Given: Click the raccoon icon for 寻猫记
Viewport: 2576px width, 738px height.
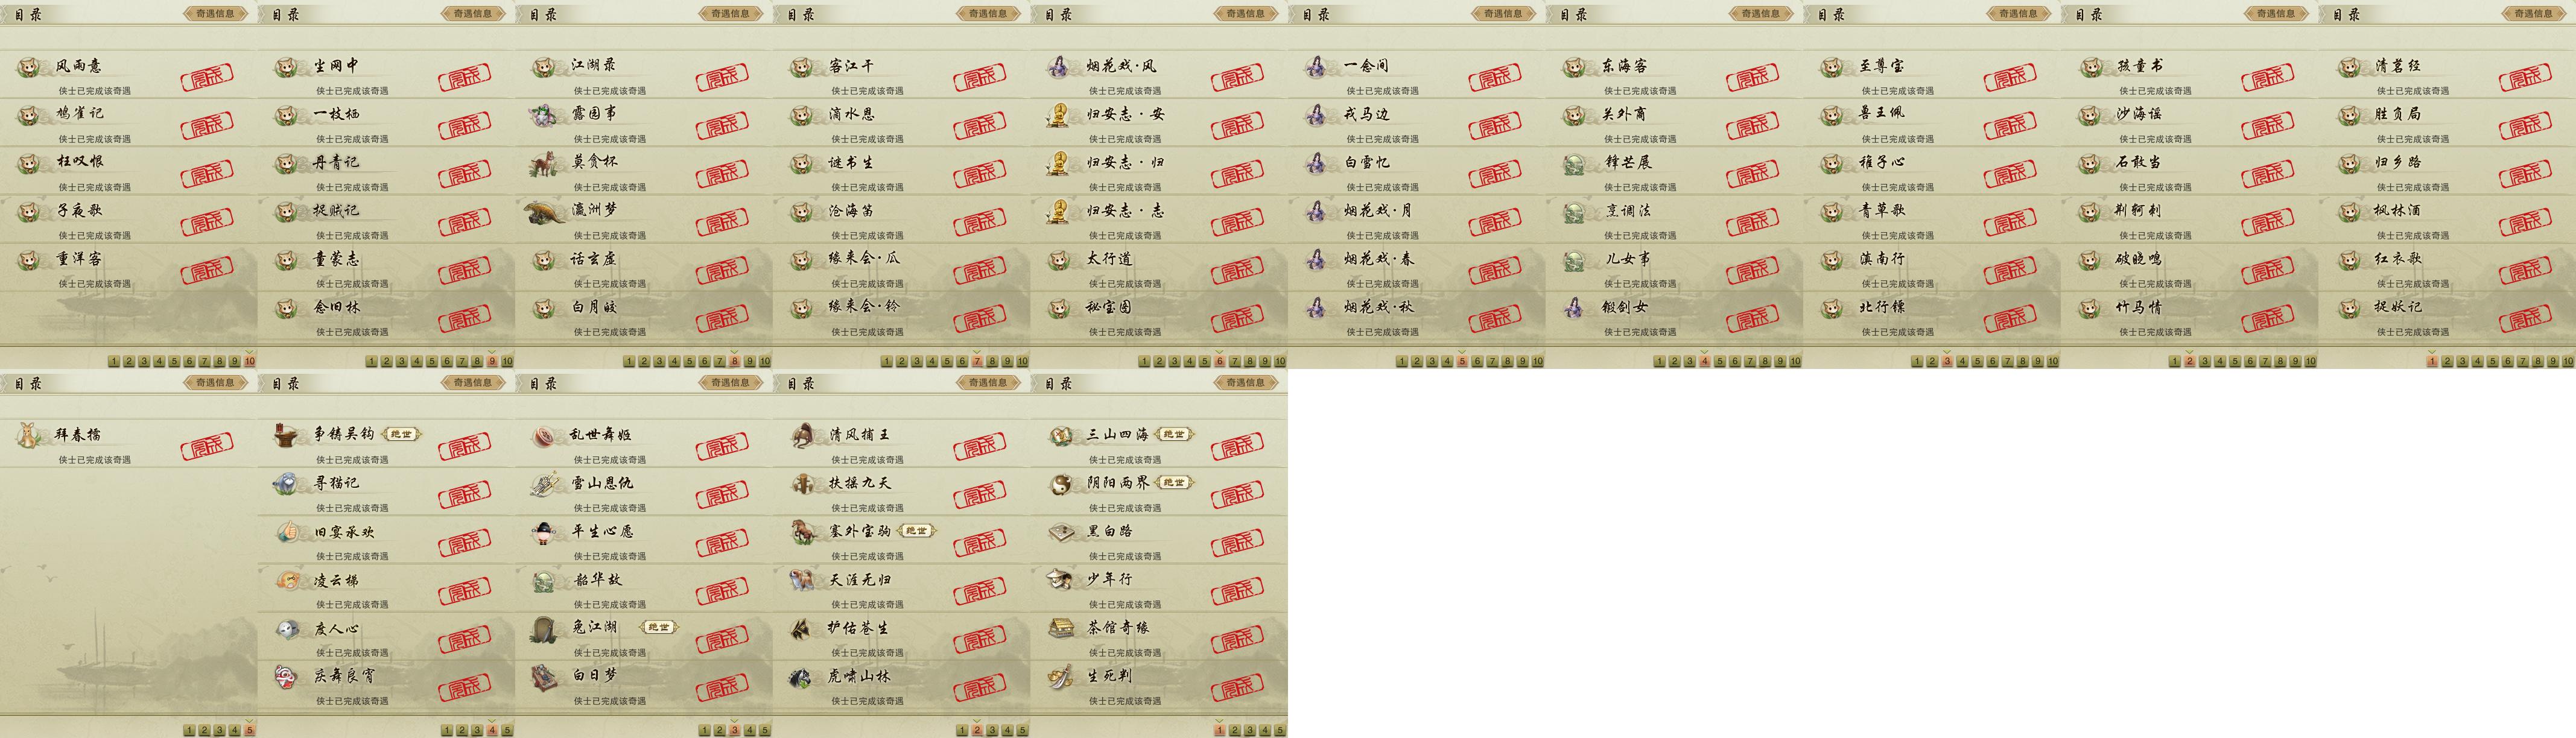Looking at the screenshot, I should [x=287, y=484].
